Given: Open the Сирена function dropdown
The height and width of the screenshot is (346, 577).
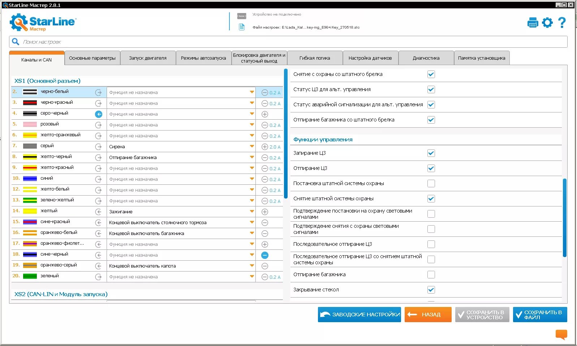Looking at the screenshot, I should (x=181, y=147).
